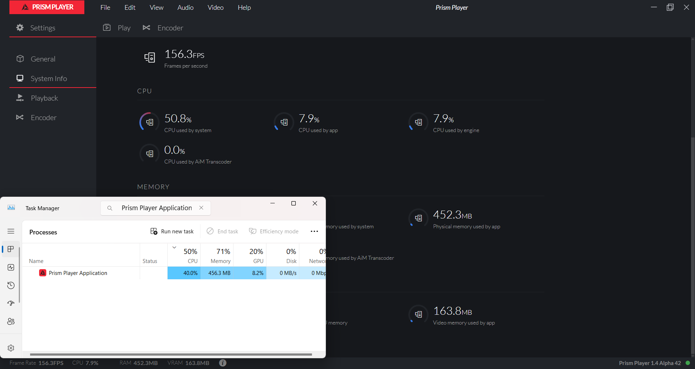Click the CPU used by system gauge
This screenshot has height=369, width=695.
[149, 122]
